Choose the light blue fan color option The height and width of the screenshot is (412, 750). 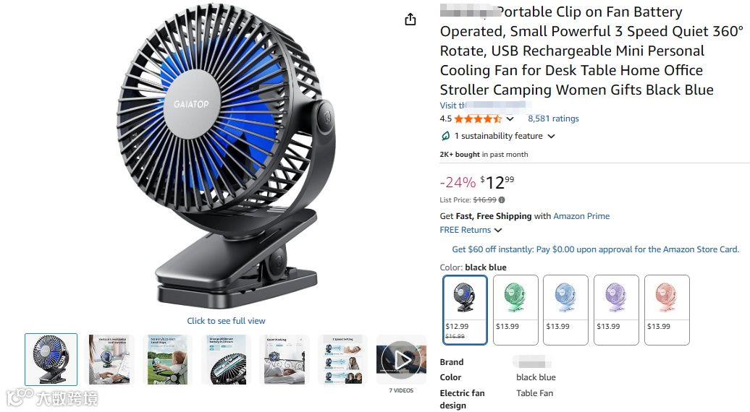565,310
